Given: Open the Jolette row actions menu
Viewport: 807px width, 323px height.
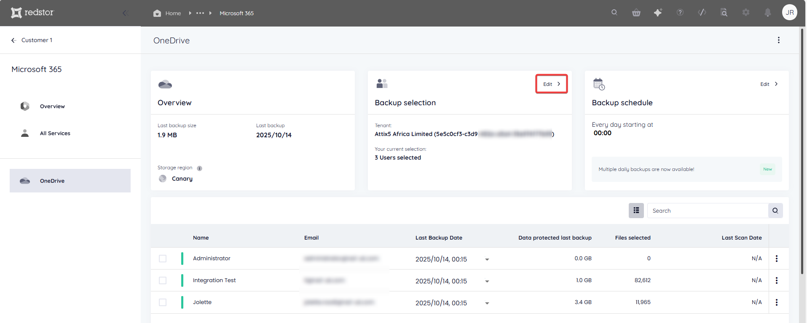Looking at the screenshot, I should [777, 302].
